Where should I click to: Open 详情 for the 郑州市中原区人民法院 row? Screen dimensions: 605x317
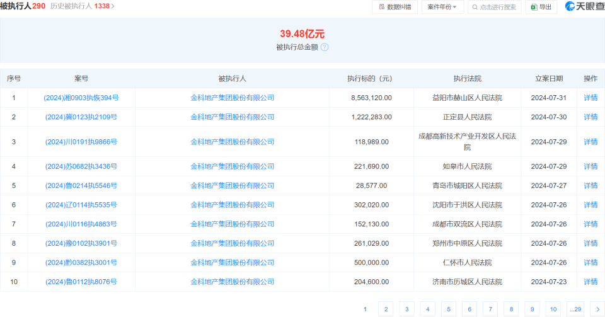[591, 244]
